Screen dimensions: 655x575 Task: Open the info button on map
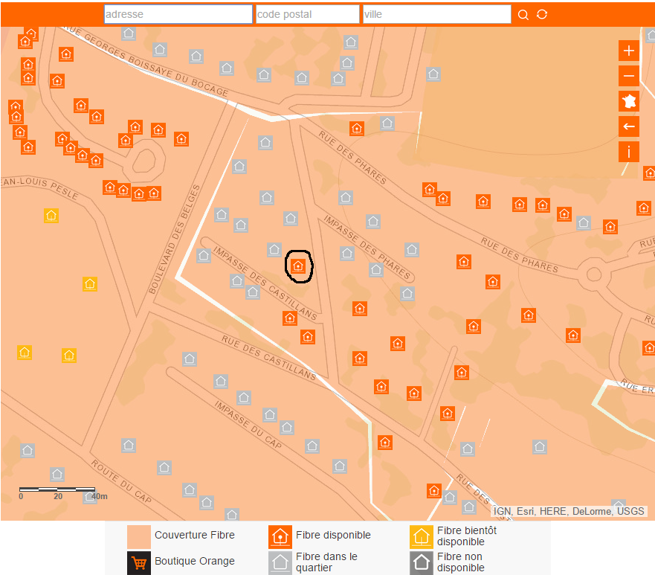(x=629, y=152)
